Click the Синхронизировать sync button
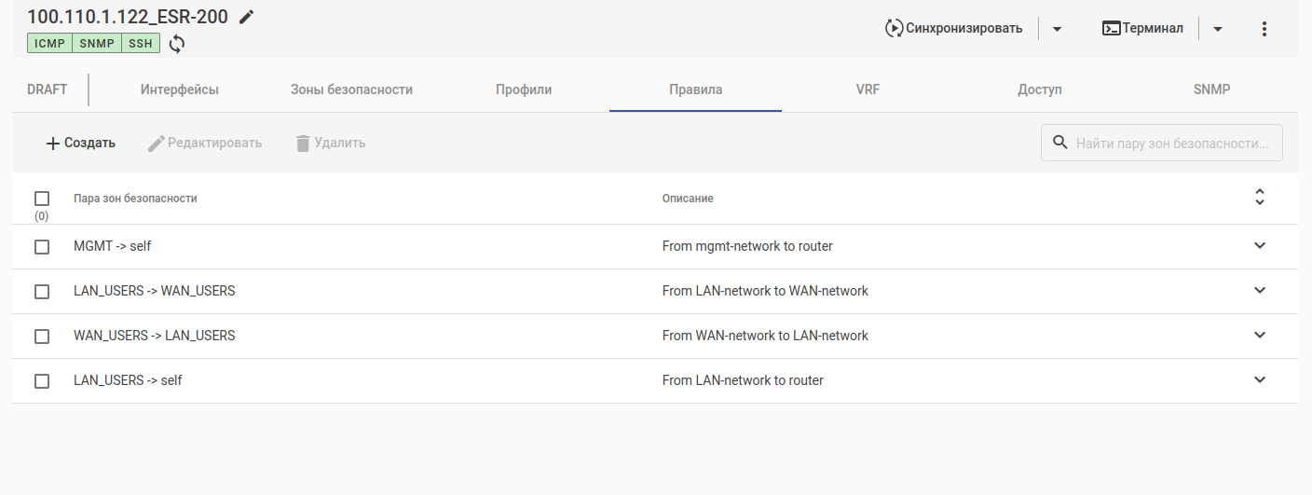The width and height of the screenshot is (1312, 495). click(953, 29)
